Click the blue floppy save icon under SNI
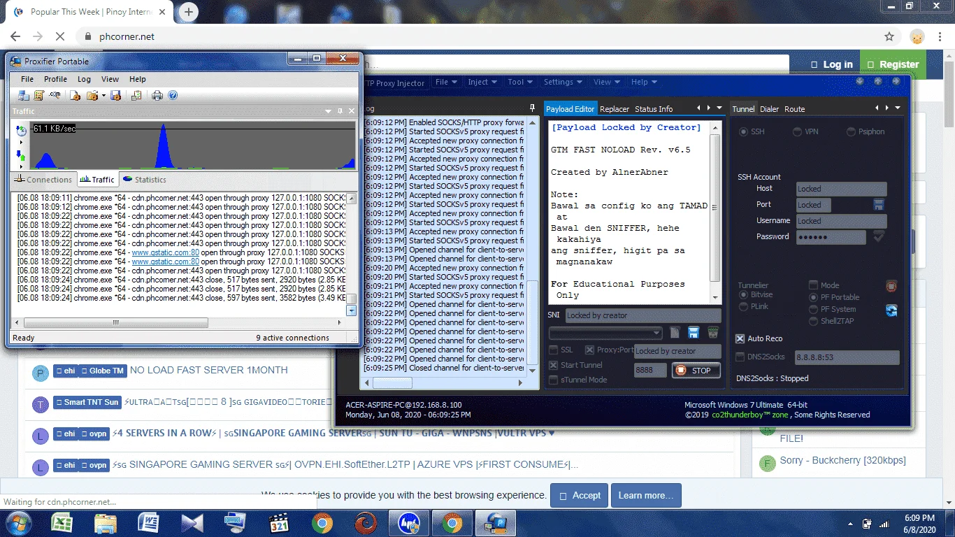Image resolution: width=955 pixels, height=537 pixels. click(x=694, y=333)
